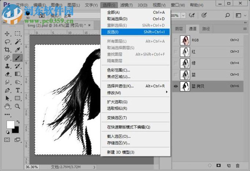Click the search magnifier in options bar
The height and width of the screenshot is (171, 250).
click(x=227, y=15)
